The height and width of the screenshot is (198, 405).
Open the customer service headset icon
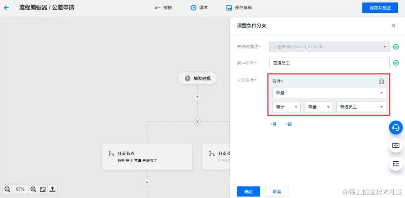coord(396,127)
